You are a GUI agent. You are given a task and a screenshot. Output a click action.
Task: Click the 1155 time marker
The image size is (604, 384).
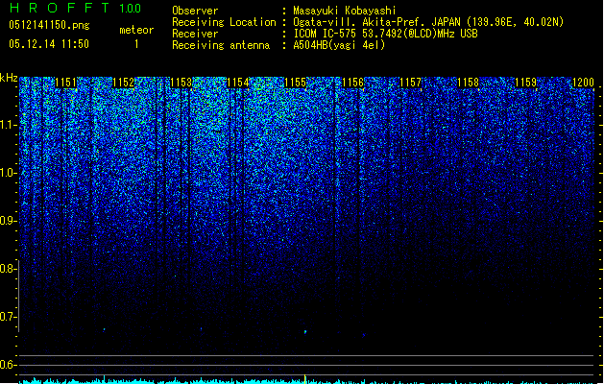(295, 83)
